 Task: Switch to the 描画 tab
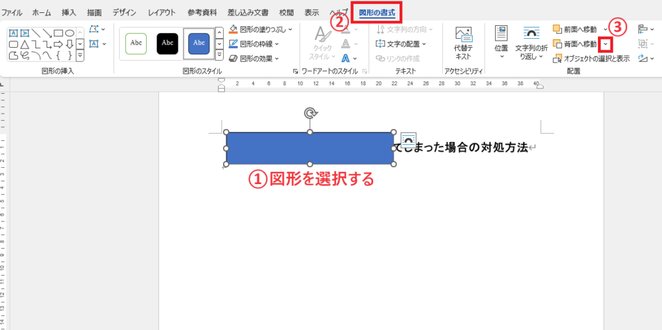point(94,12)
